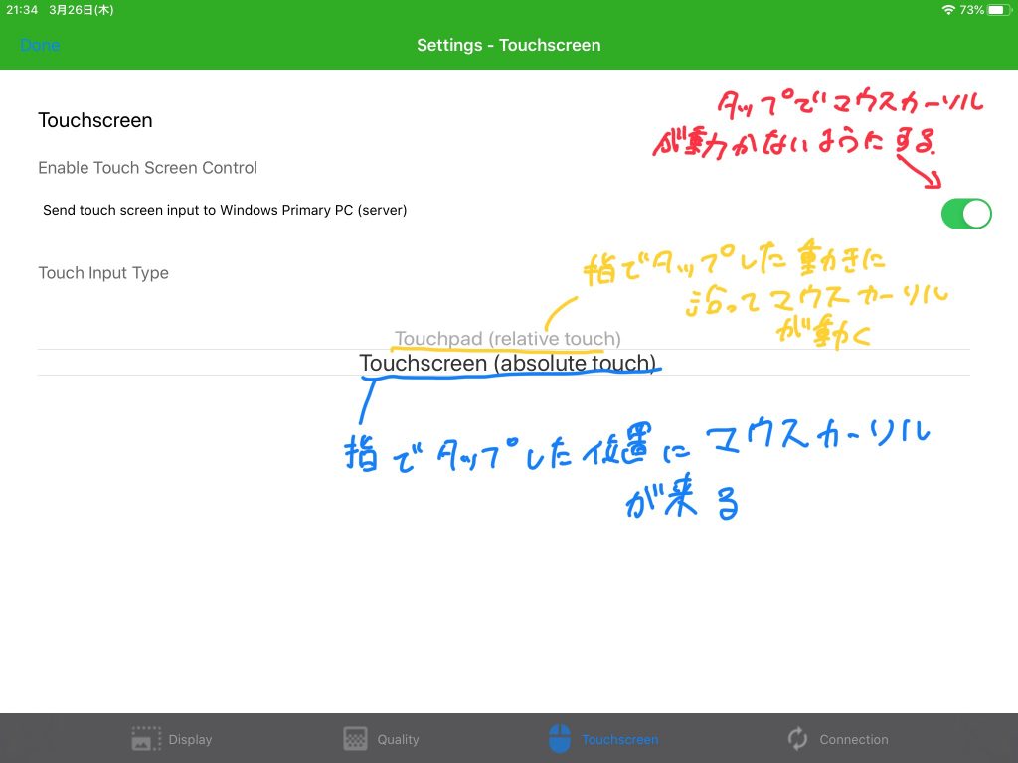Click the Touchscreen section heading
1018x763 pixels.
[95, 120]
